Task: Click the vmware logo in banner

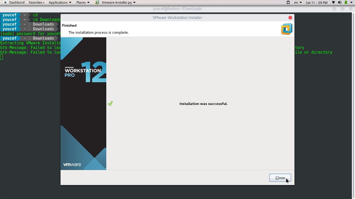Action: click(x=72, y=165)
